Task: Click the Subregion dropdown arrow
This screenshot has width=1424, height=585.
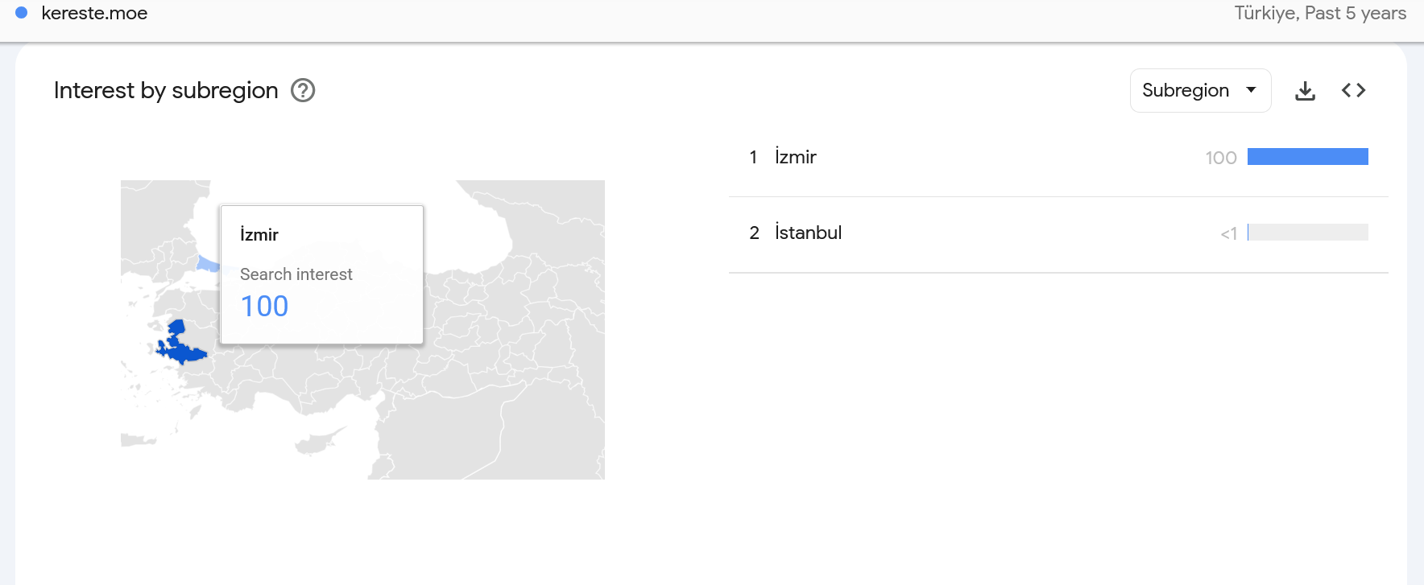Action: tap(1251, 89)
